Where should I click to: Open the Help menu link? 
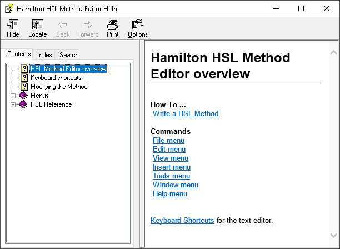tap(170, 193)
